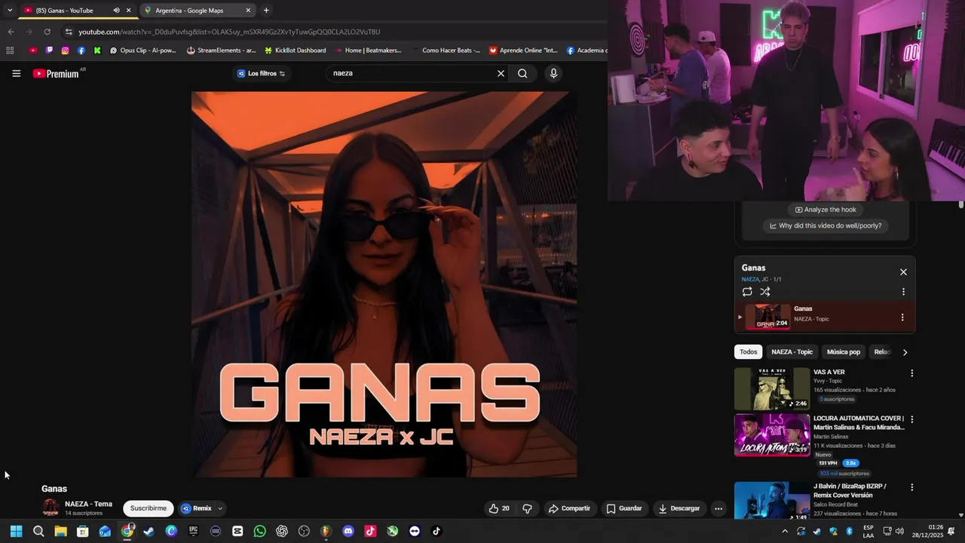Open Kick bookmark icon
The width and height of the screenshot is (965, 543).
pyautogui.click(x=97, y=51)
